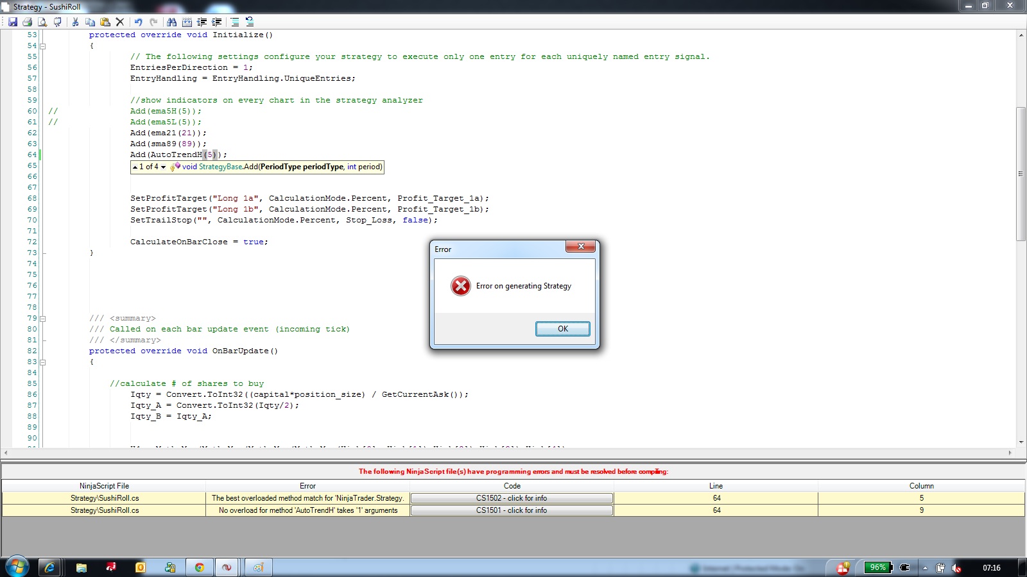The image size is (1027, 577).
Task: Click the grayed redo arrow icon
Action: click(153, 22)
